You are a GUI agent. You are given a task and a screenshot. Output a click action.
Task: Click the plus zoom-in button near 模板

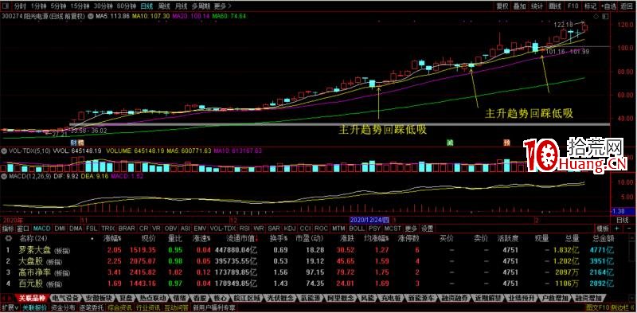click(x=616, y=229)
